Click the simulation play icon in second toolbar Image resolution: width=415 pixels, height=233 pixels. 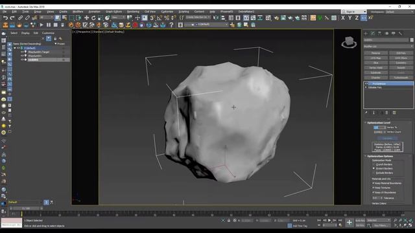click(41, 25)
